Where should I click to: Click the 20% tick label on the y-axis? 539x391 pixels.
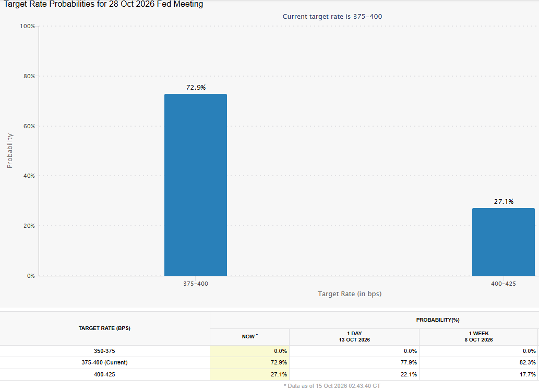(29, 226)
